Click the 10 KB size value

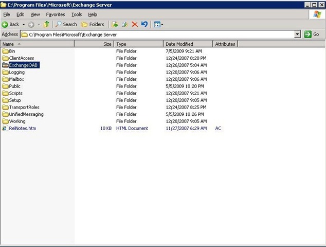[106, 129]
